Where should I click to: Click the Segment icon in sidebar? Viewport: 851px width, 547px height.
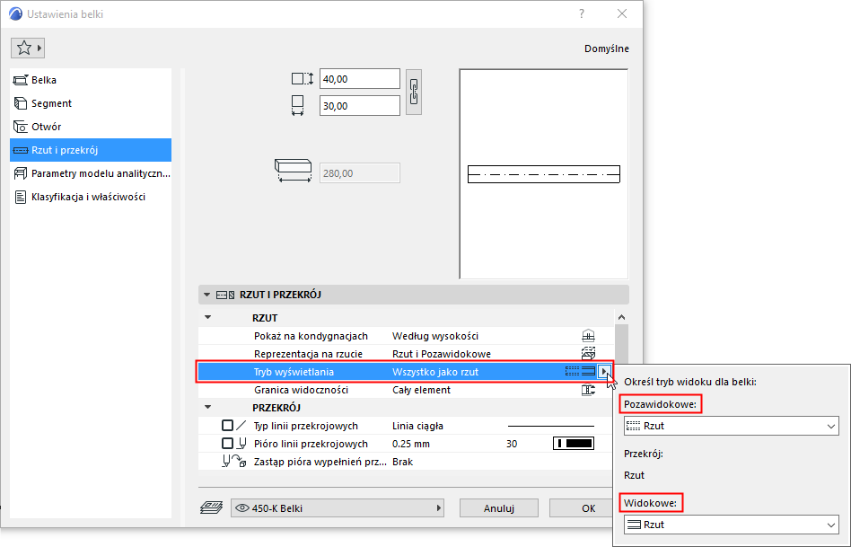[x=20, y=103]
